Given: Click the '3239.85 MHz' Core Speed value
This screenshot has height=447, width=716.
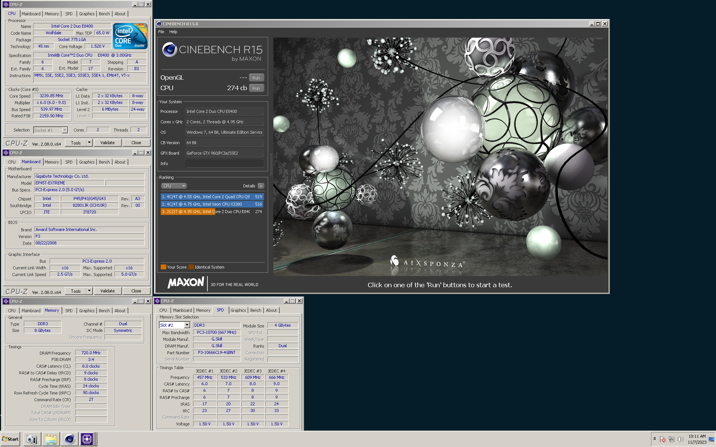Looking at the screenshot, I should click(51, 96).
